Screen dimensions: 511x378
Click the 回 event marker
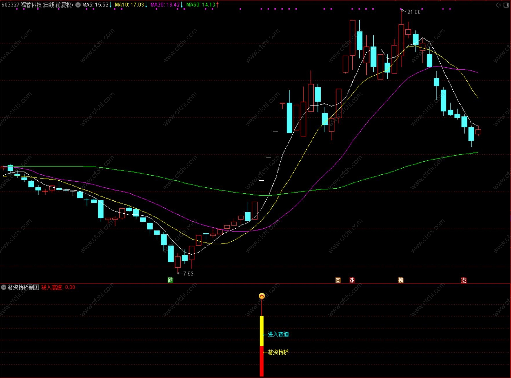338,280
